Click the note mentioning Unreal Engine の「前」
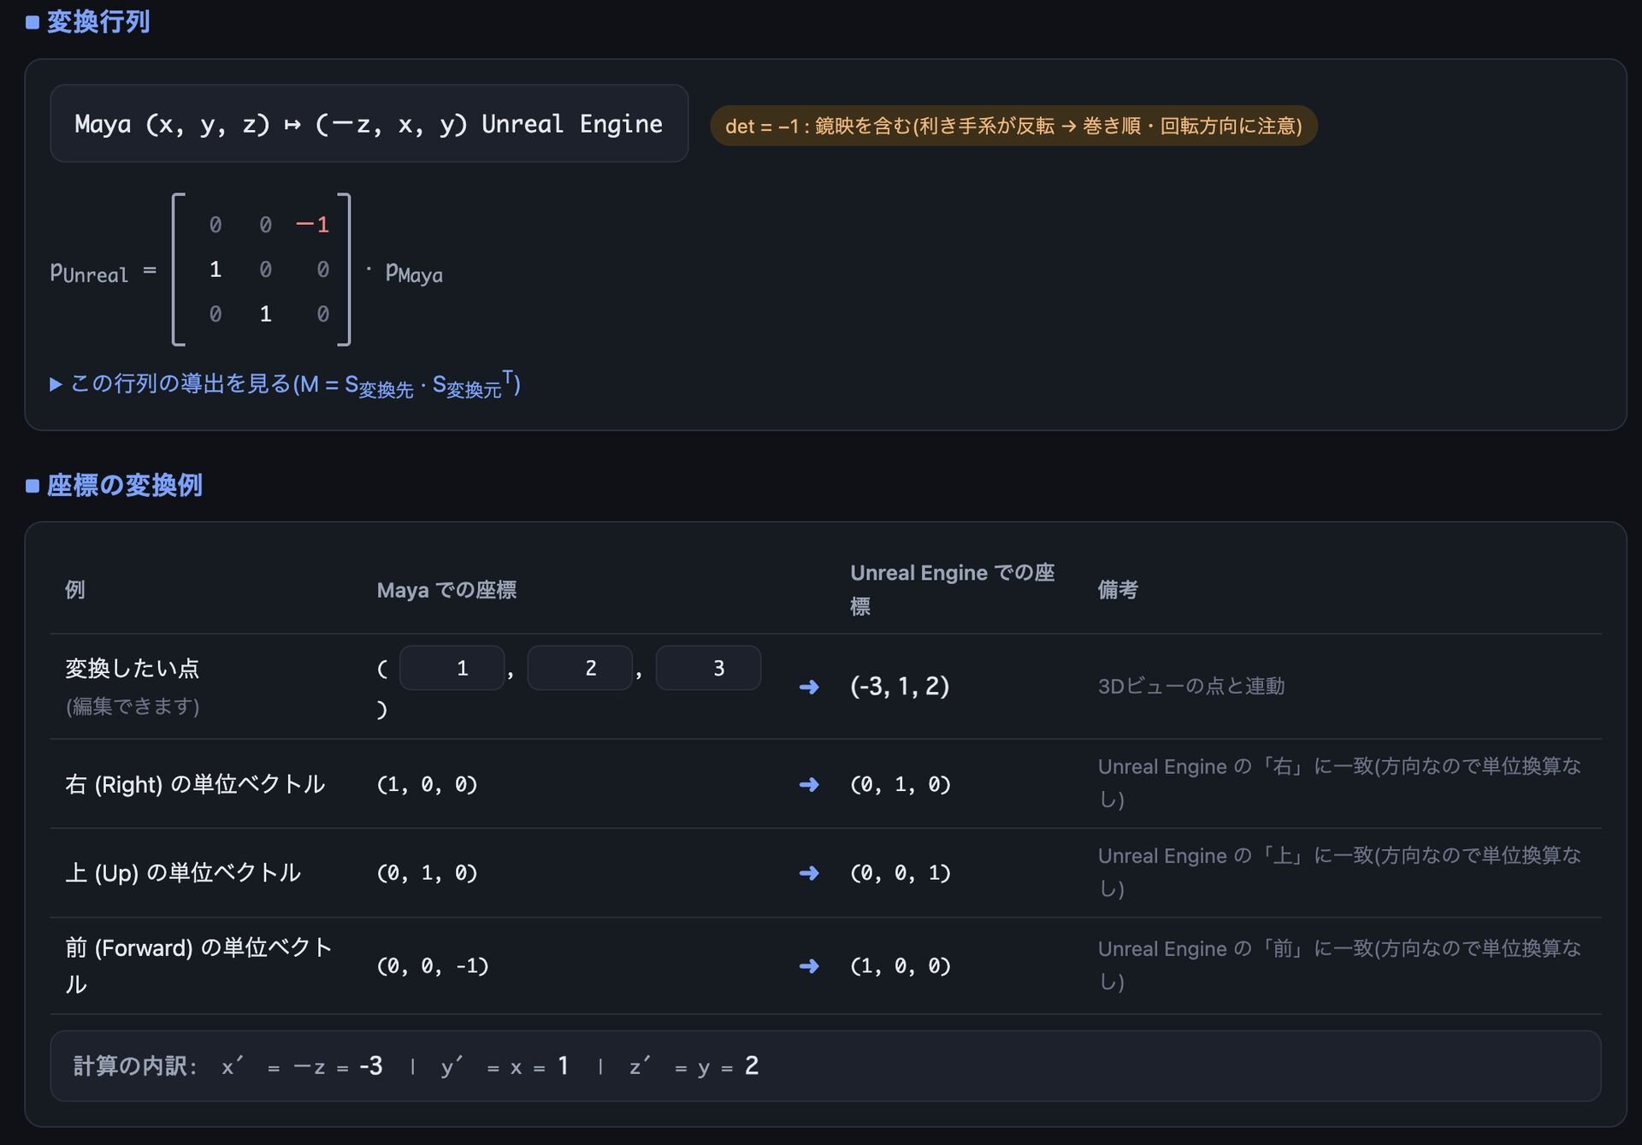Image resolution: width=1642 pixels, height=1145 pixels. [1339, 965]
